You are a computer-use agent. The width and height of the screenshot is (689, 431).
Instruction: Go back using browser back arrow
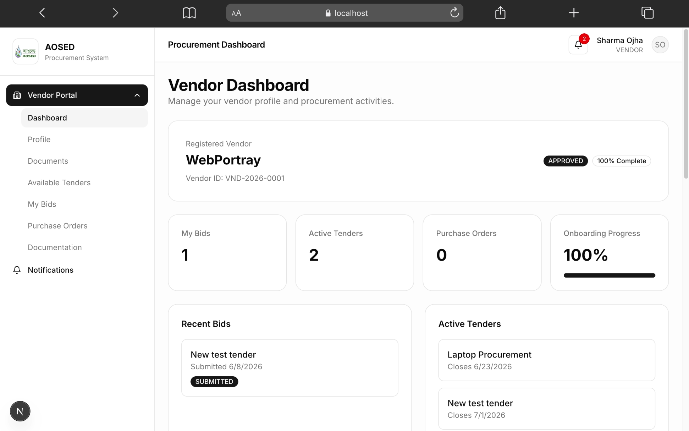point(42,13)
